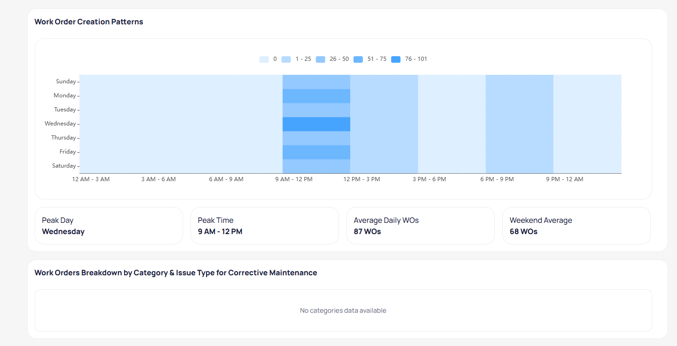Select Sunday 9 AM - 12 PM heatmap cell

(316, 82)
